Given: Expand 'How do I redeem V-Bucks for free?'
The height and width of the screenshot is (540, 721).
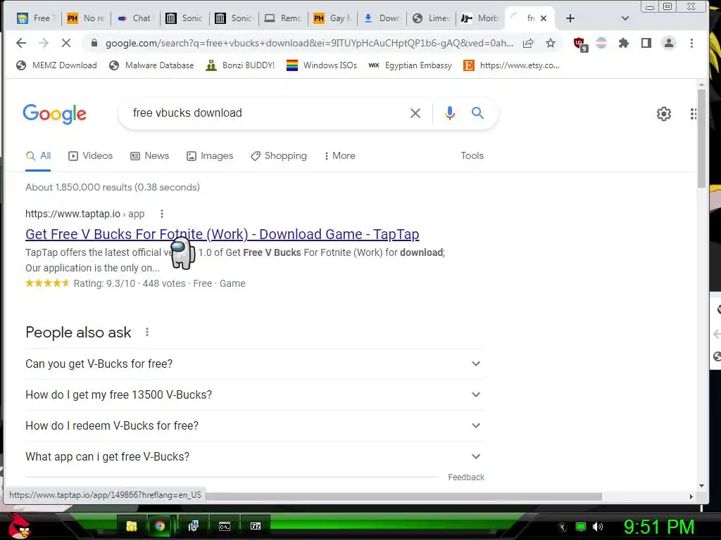Looking at the screenshot, I should point(255,425).
